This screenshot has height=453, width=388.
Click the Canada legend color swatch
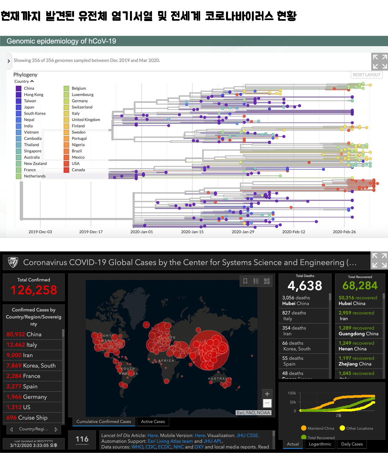click(x=66, y=170)
